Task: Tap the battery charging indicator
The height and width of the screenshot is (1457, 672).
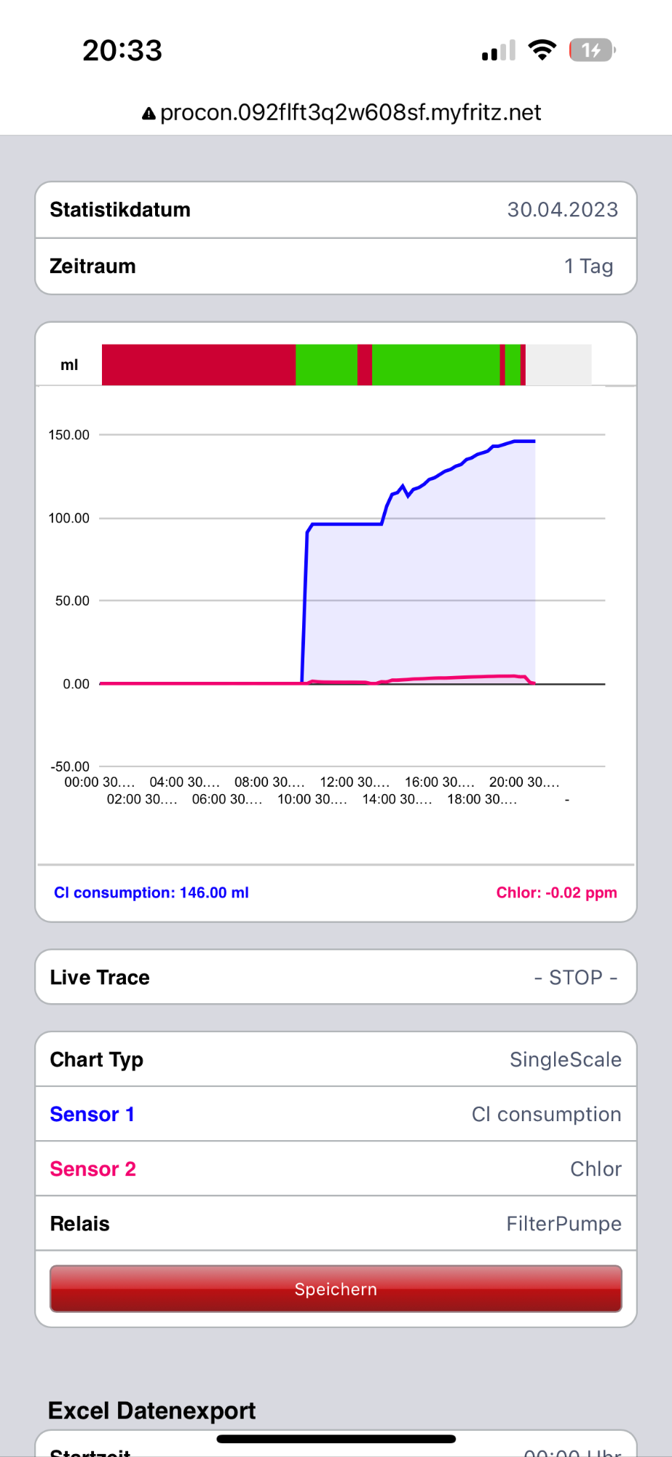Action: [x=592, y=50]
